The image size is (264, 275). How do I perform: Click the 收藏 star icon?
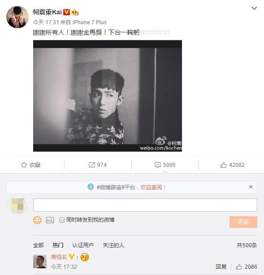click(24, 165)
